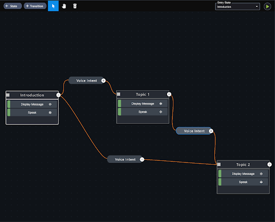275x222 pixels.
Task: Click minus connector on Topic 1 state
Action: 169,94
